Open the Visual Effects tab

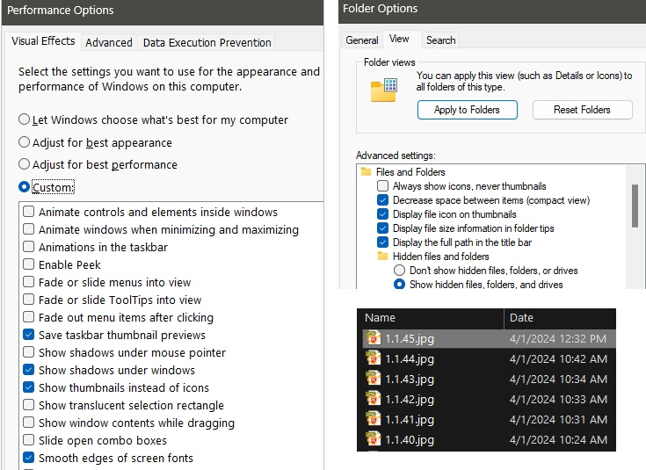(x=43, y=41)
